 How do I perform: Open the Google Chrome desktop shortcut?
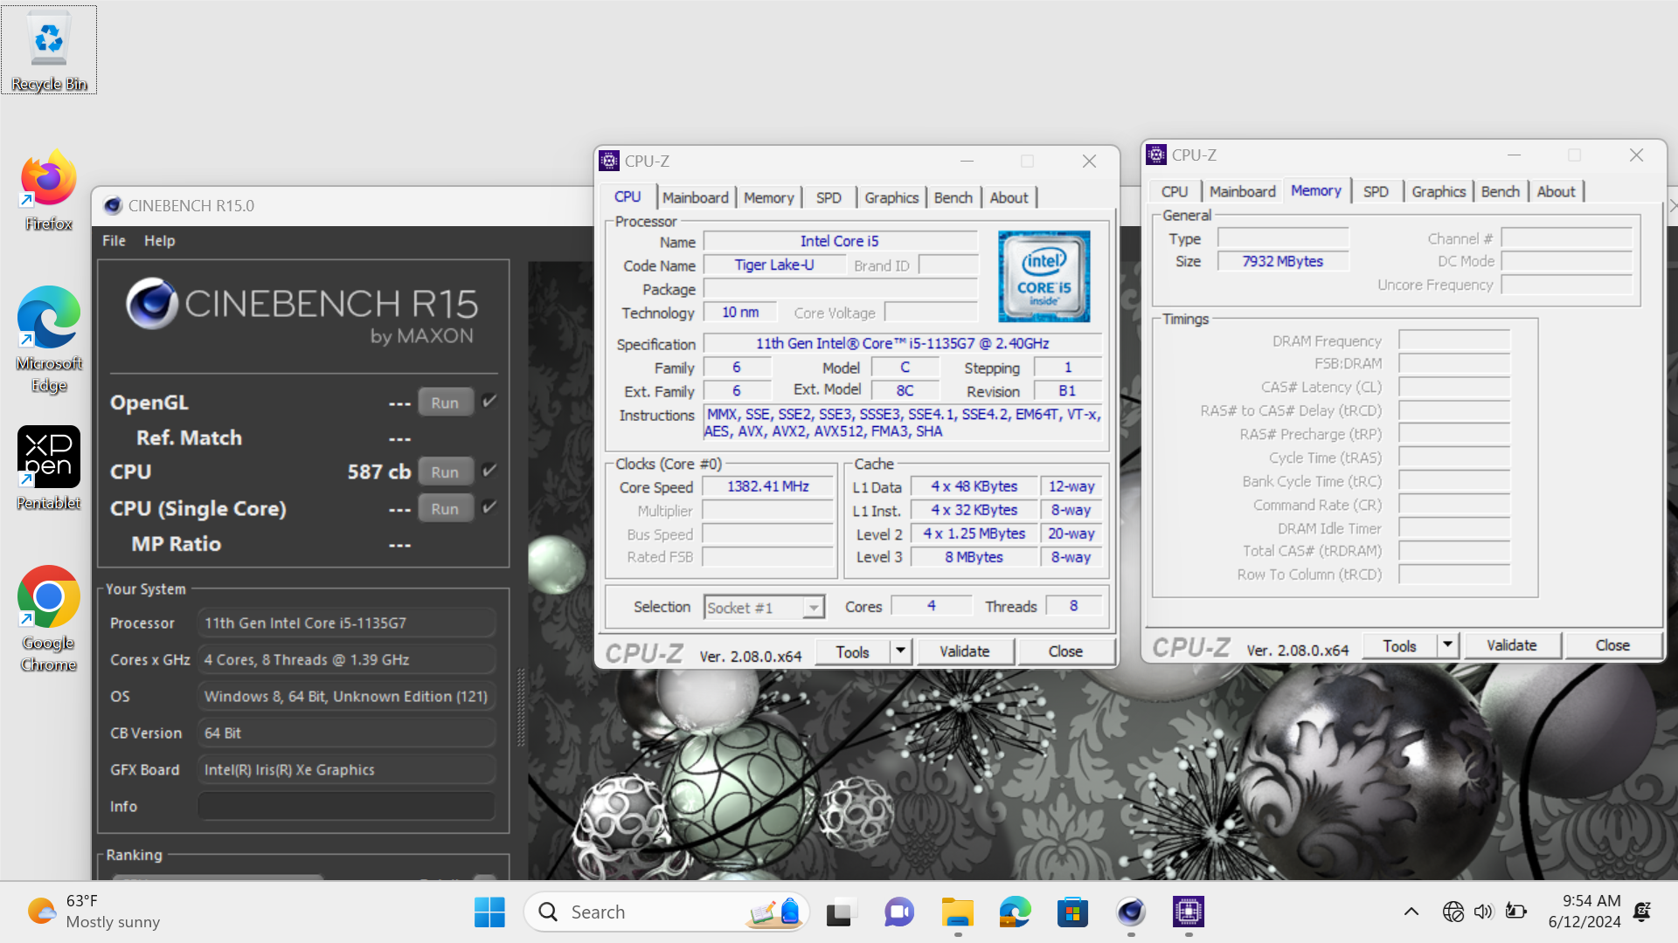click(49, 619)
